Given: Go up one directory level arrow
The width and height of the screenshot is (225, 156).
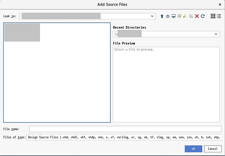Looking at the screenshot, I should coord(162,16).
